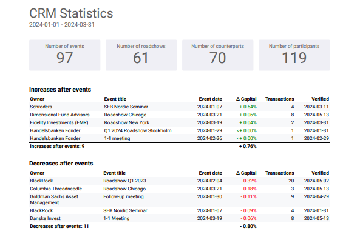Click Verified header in Decreases table

[x=321, y=173]
